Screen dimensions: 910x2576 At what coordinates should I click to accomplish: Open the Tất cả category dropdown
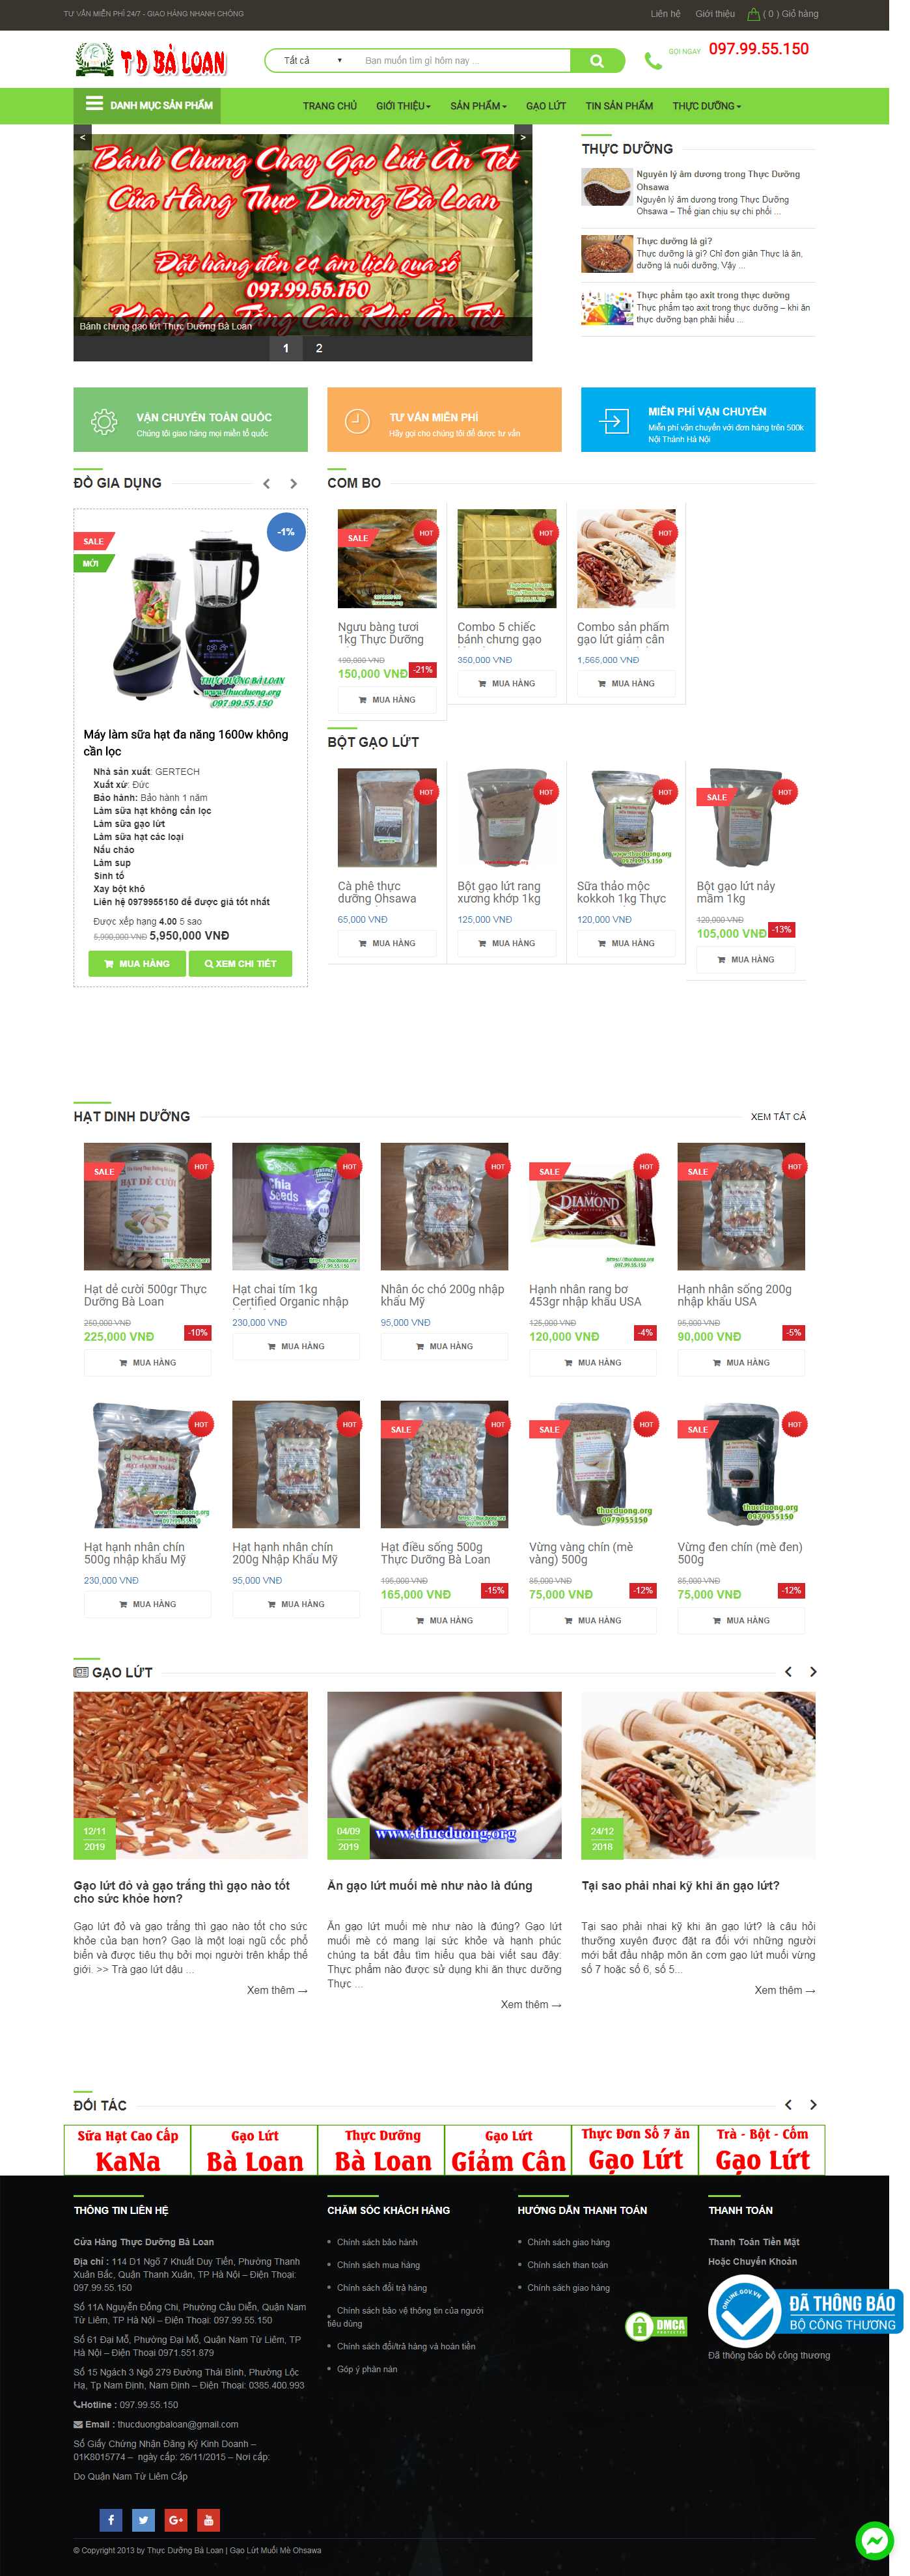(310, 61)
